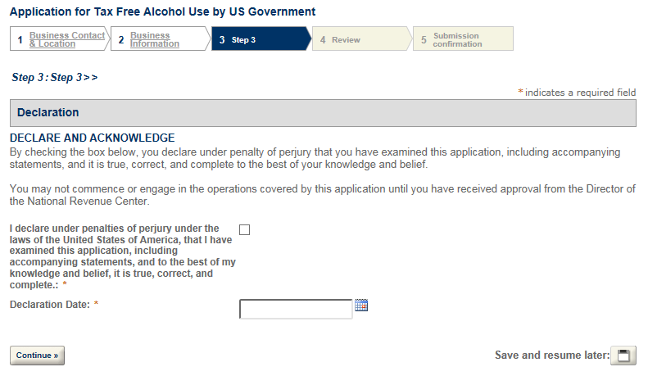Click the "DECLARE AND ACKNOWLEDGE" heading
648x385 pixels.
pyautogui.click(x=92, y=138)
